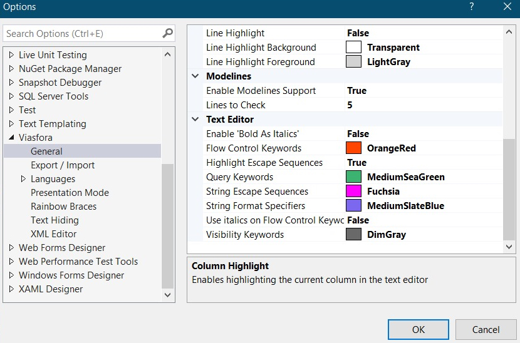Toggle Enable 'Bold As Italics' value
The image size is (520, 343).
(358, 134)
